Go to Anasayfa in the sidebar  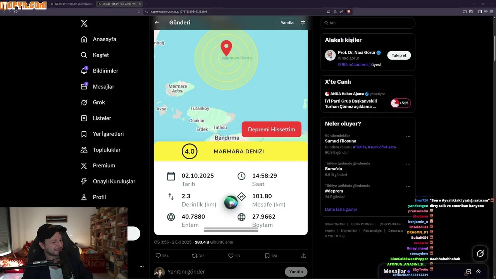(x=98, y=39)
